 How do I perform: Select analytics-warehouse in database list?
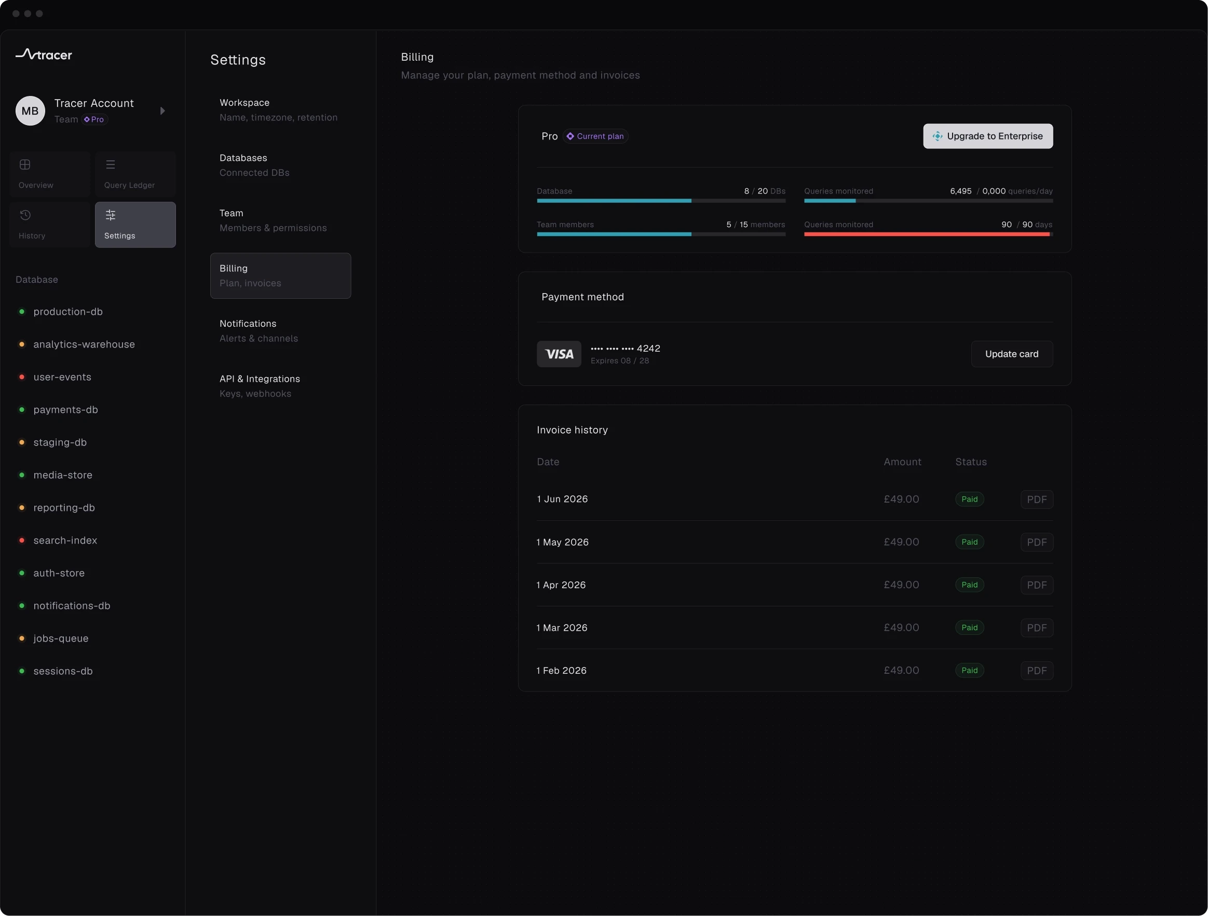click(84, 344)
